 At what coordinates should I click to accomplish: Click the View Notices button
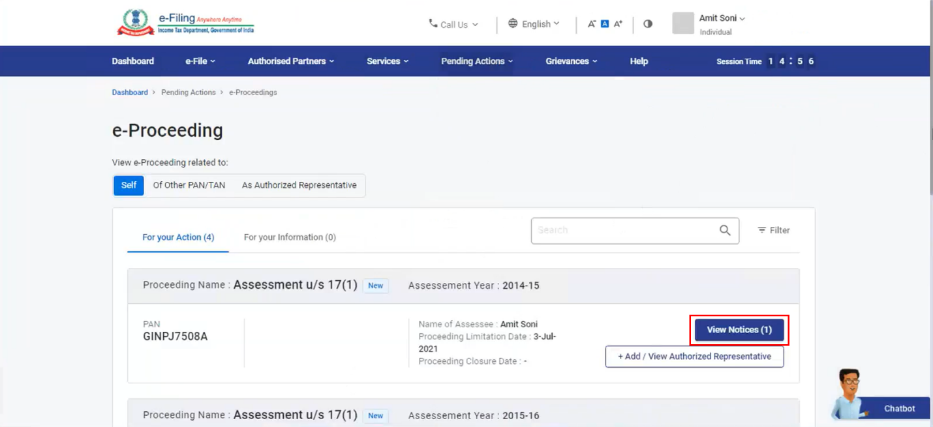[738, 330]
